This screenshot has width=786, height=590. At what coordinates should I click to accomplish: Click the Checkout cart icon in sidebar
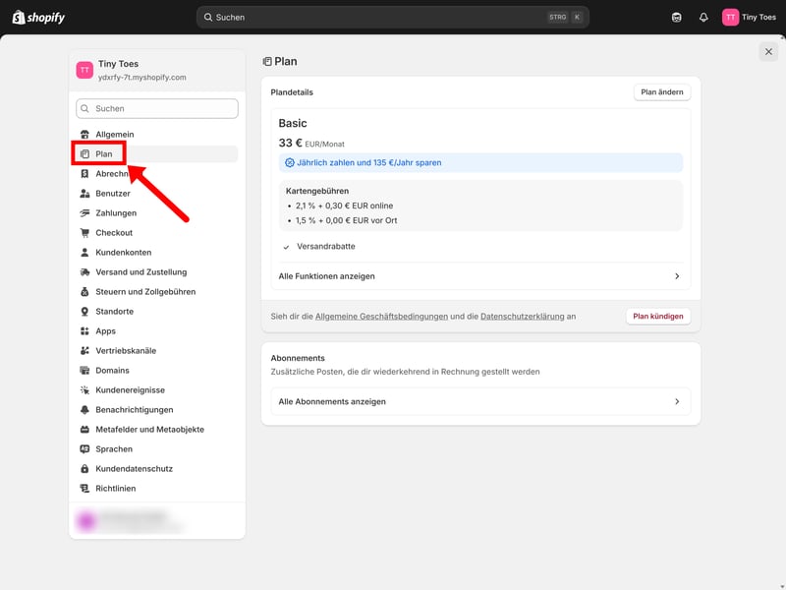tap(84, 233)
